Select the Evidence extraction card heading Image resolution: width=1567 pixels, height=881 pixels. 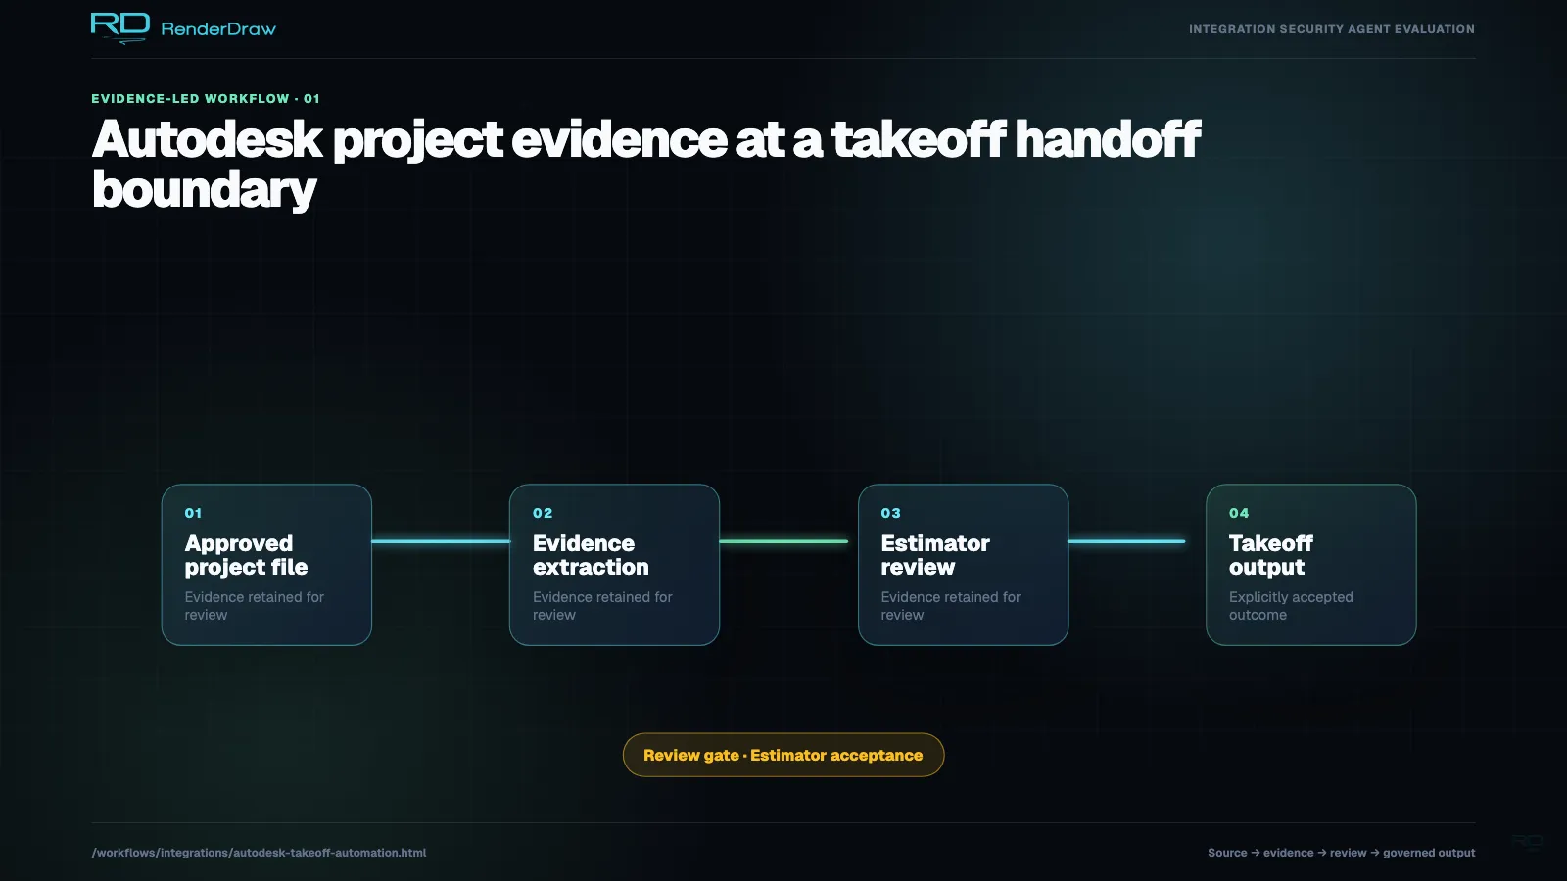click(x=591, y=555)
